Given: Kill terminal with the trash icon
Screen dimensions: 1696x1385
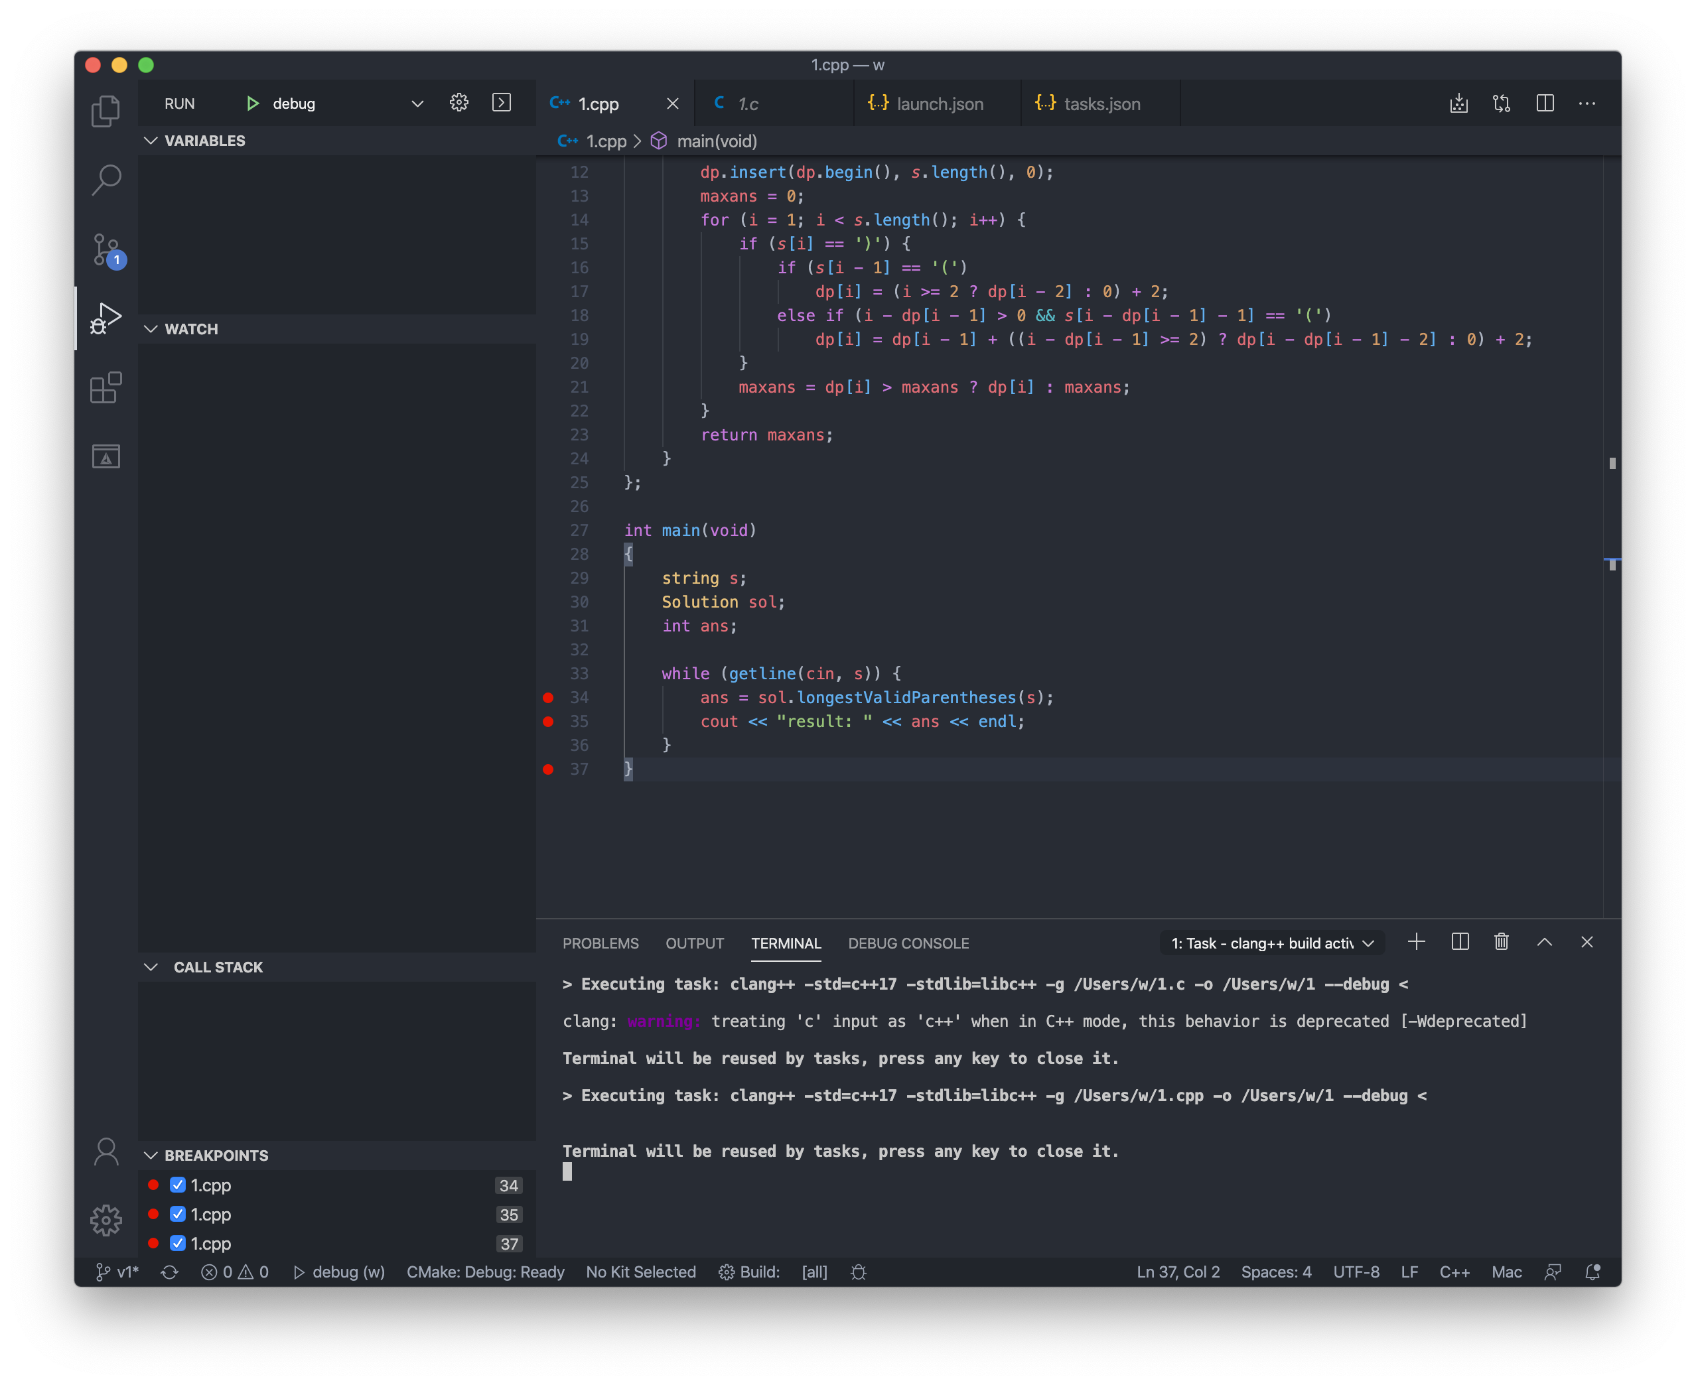Looking at the screenshot, I should pyautogui.click(x=1500, y=942).
